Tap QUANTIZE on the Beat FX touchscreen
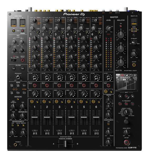149x158 pixels. [122, 75]
